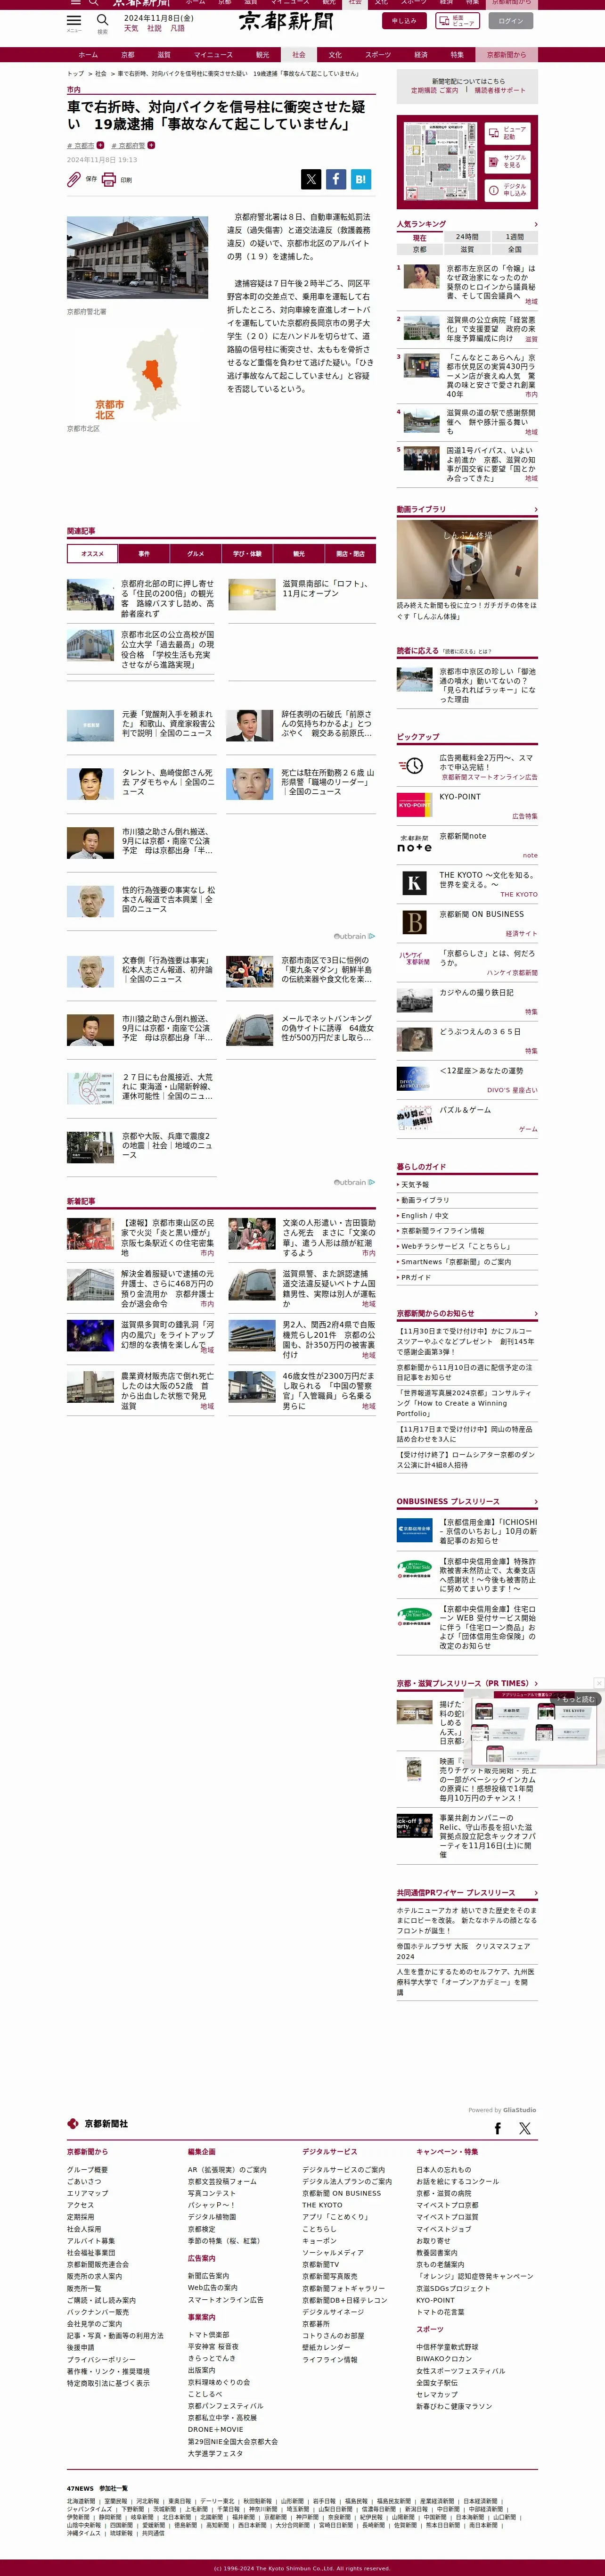The height and width of the screenshot is (2576, 605).
Task: Click ビューア起動 device icon button
Action: [x=507, y=133]
